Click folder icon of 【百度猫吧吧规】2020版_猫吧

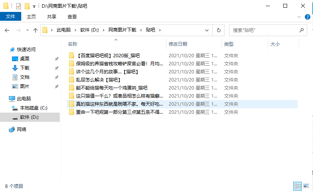click(71, 55)
